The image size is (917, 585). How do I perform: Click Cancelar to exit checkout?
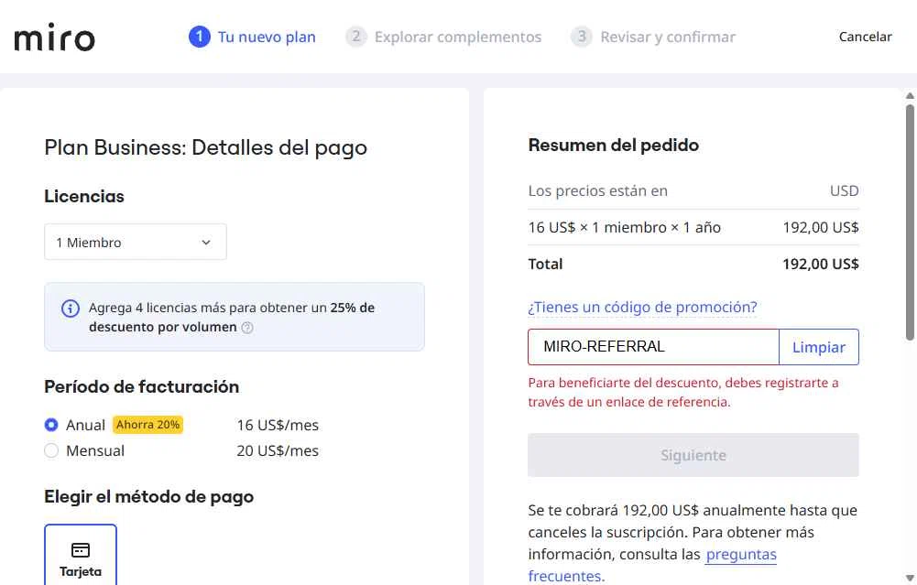(x=865, y=37)
